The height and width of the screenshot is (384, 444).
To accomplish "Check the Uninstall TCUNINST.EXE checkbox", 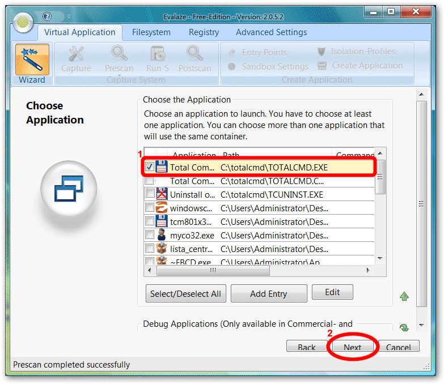I will (x=150, y=194).
